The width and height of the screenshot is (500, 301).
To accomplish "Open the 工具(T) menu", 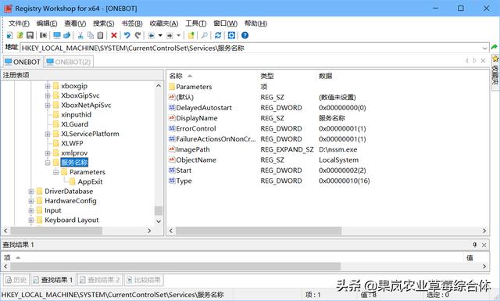I will 196,23.
